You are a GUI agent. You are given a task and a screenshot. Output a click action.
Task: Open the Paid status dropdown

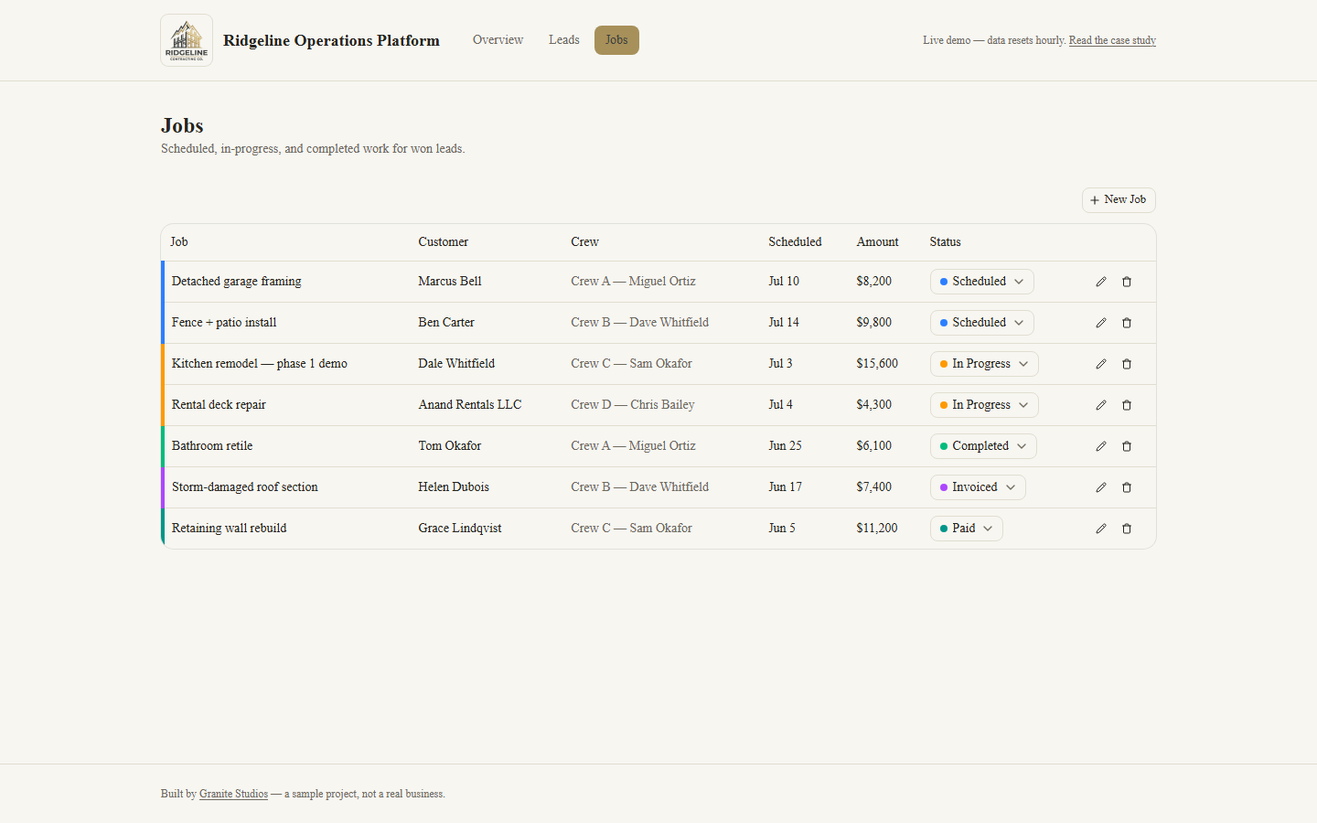966,529
